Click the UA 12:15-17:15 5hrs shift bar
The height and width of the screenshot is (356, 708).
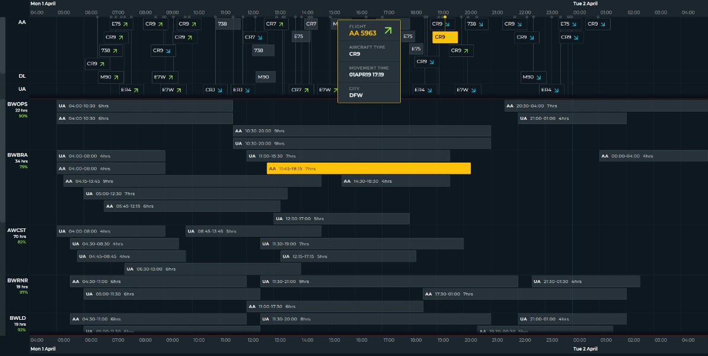point(348,256)
